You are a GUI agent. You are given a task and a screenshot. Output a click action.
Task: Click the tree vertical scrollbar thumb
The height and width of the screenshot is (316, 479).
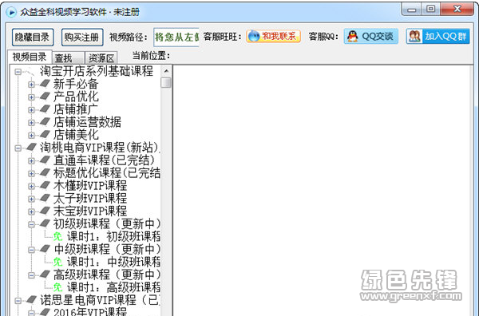pyautogui.click(x=166, y=82)
